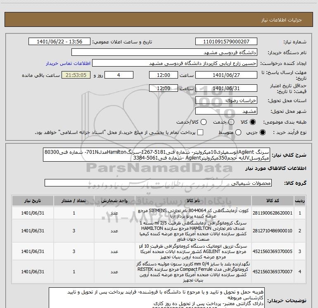Click need date in SIEMENS row
318x308 pixels.
pyautogui.click(x=33, y=213)
